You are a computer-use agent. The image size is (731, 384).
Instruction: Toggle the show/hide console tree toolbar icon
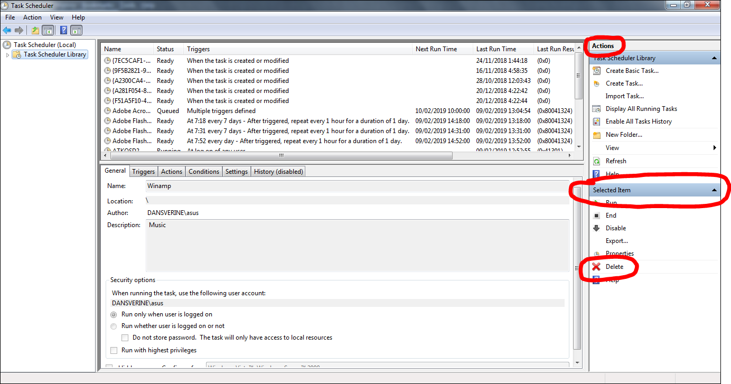coord(48,30)
